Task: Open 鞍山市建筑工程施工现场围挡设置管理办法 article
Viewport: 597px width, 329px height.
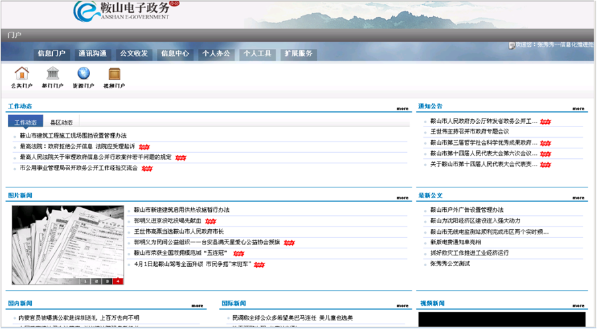Action: [73, 136]
